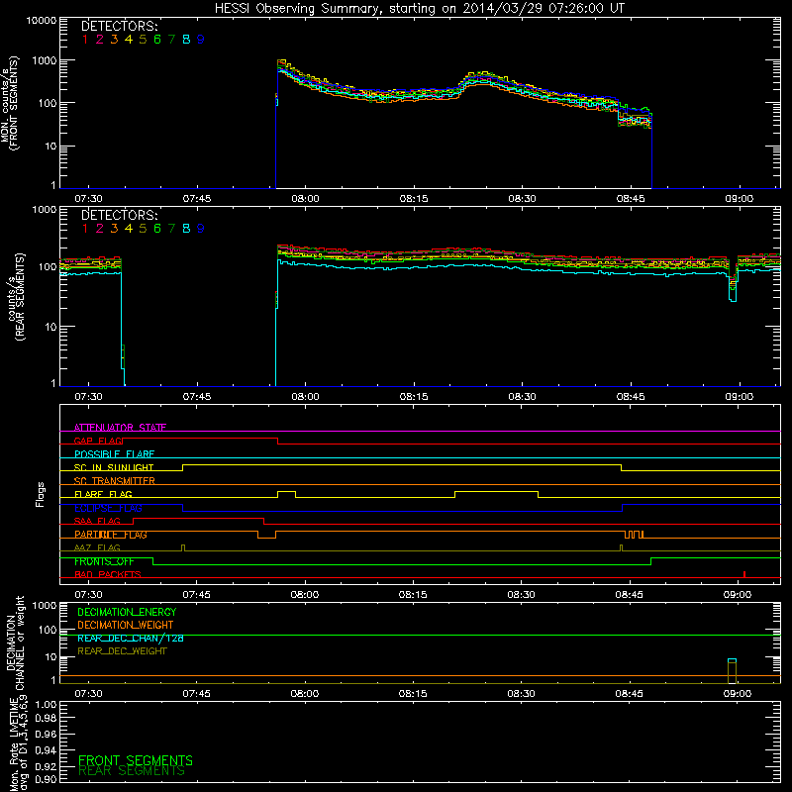This screenshot has width=792, height=792.
Task: Select detector 4 in front segments legend
Action: point(129,40)
